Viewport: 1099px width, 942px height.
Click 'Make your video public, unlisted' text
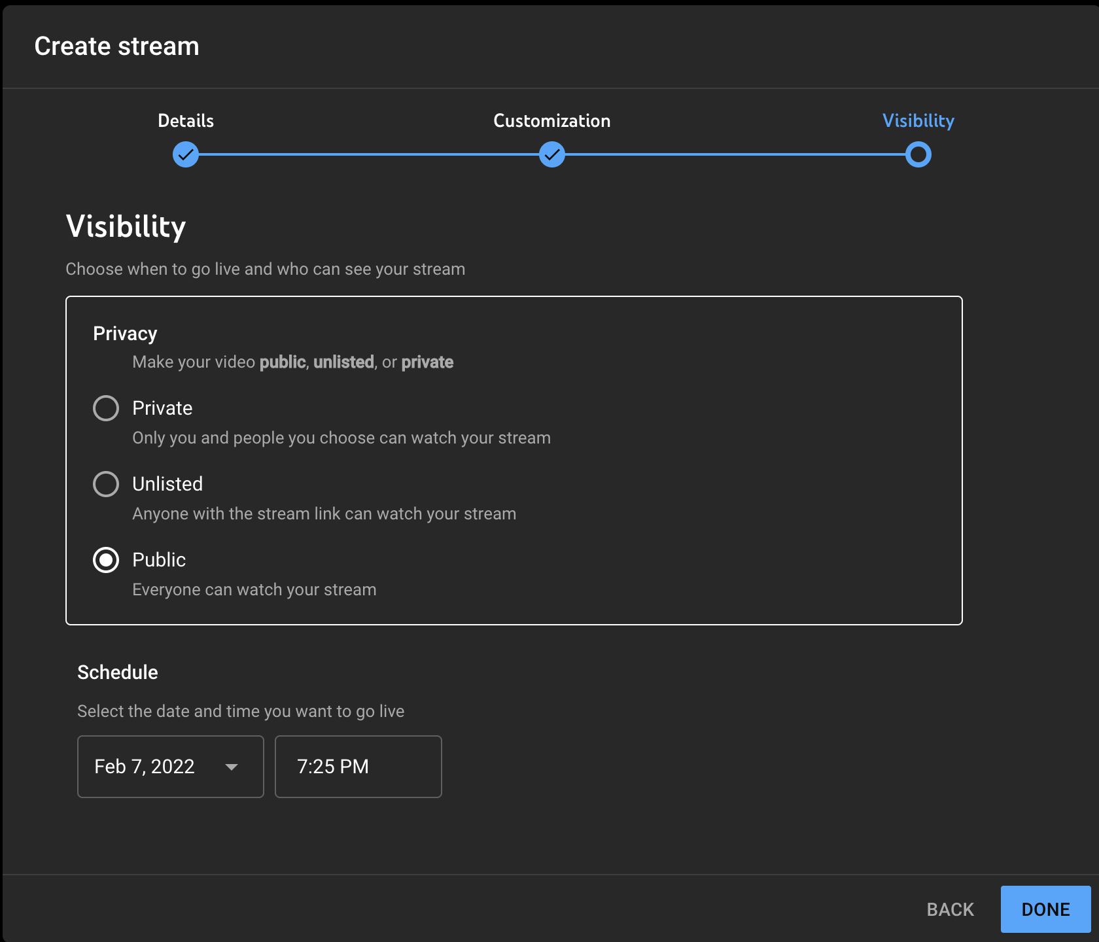tap(293, 362)
